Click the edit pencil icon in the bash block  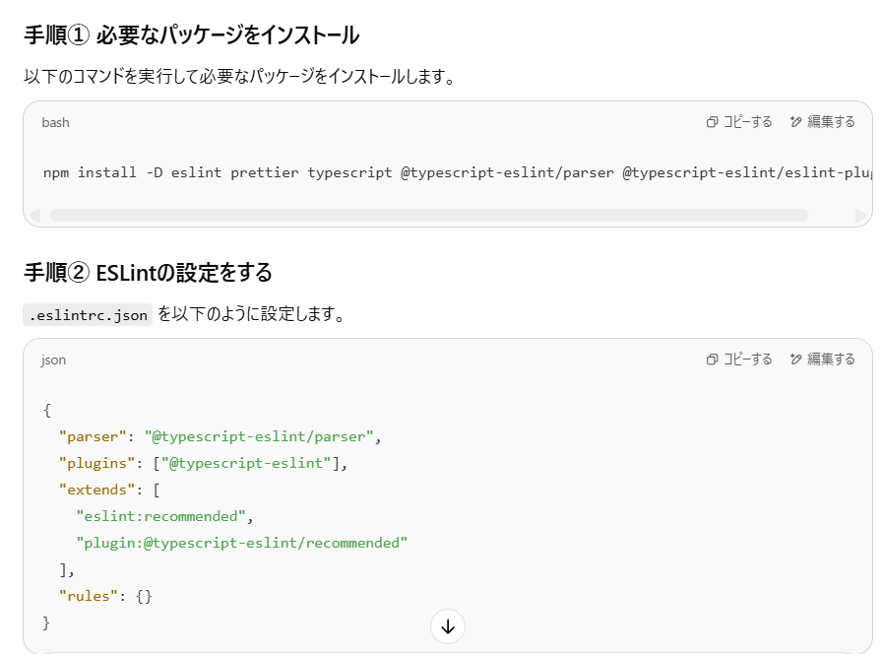[795, 122]
